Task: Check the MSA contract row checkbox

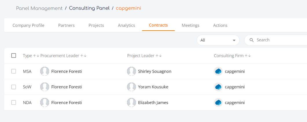Action: click(14, 71)
